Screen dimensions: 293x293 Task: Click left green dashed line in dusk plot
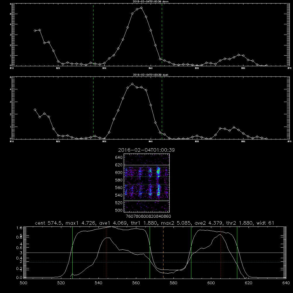(x=93, y=108)
